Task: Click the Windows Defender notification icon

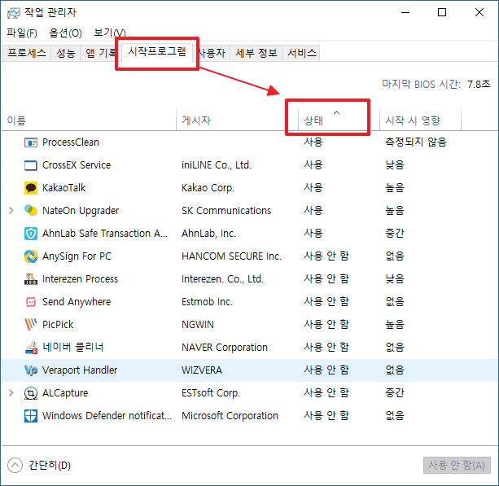Action: (x=31, y=416)
